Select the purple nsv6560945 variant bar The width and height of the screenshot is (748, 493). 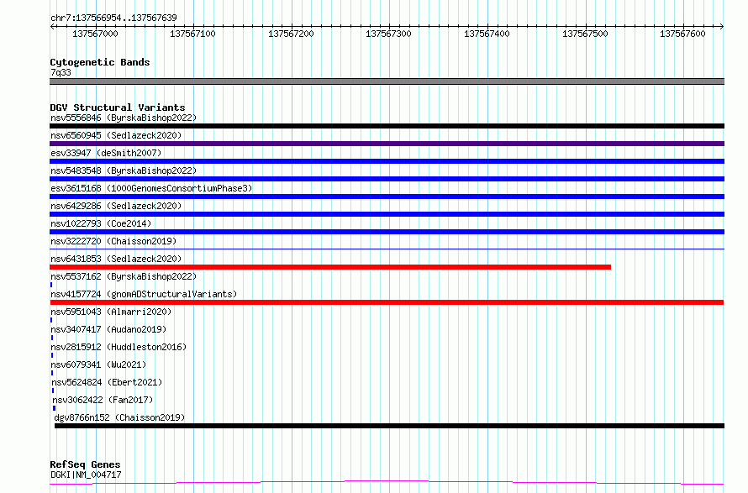tap(387, 144)
